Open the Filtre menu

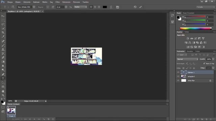(x=58, y=2)
